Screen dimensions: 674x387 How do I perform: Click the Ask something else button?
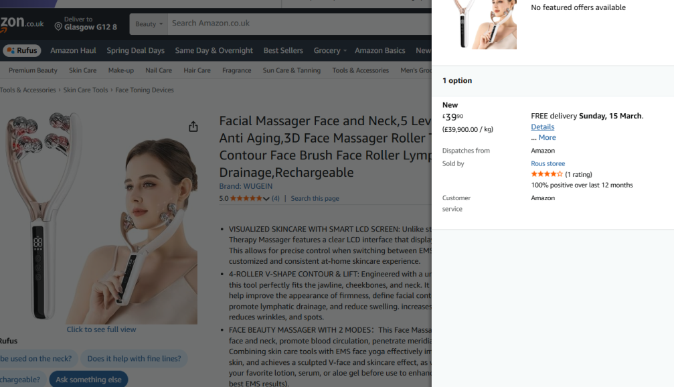click(x=88, y=380)
